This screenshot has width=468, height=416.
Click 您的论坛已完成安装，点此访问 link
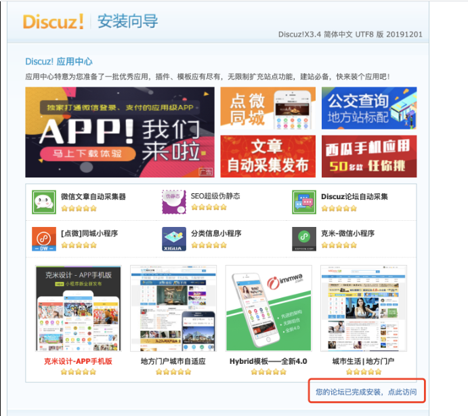pos(366,392)
